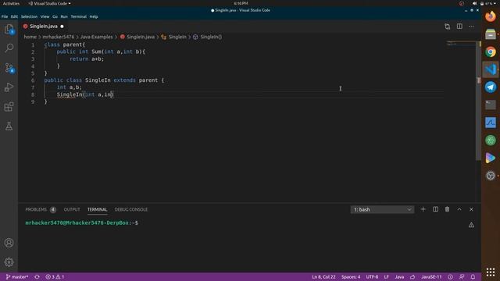The height and width of the screenshot is (281, 500).
Task: Click in the terminal prompt line
Action: pyautogui.click(x=81, y=222)
